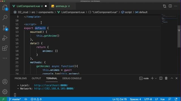Select the TERMINAL panel tab
This screenshot has width=181, height=101.
coord(52,78)
